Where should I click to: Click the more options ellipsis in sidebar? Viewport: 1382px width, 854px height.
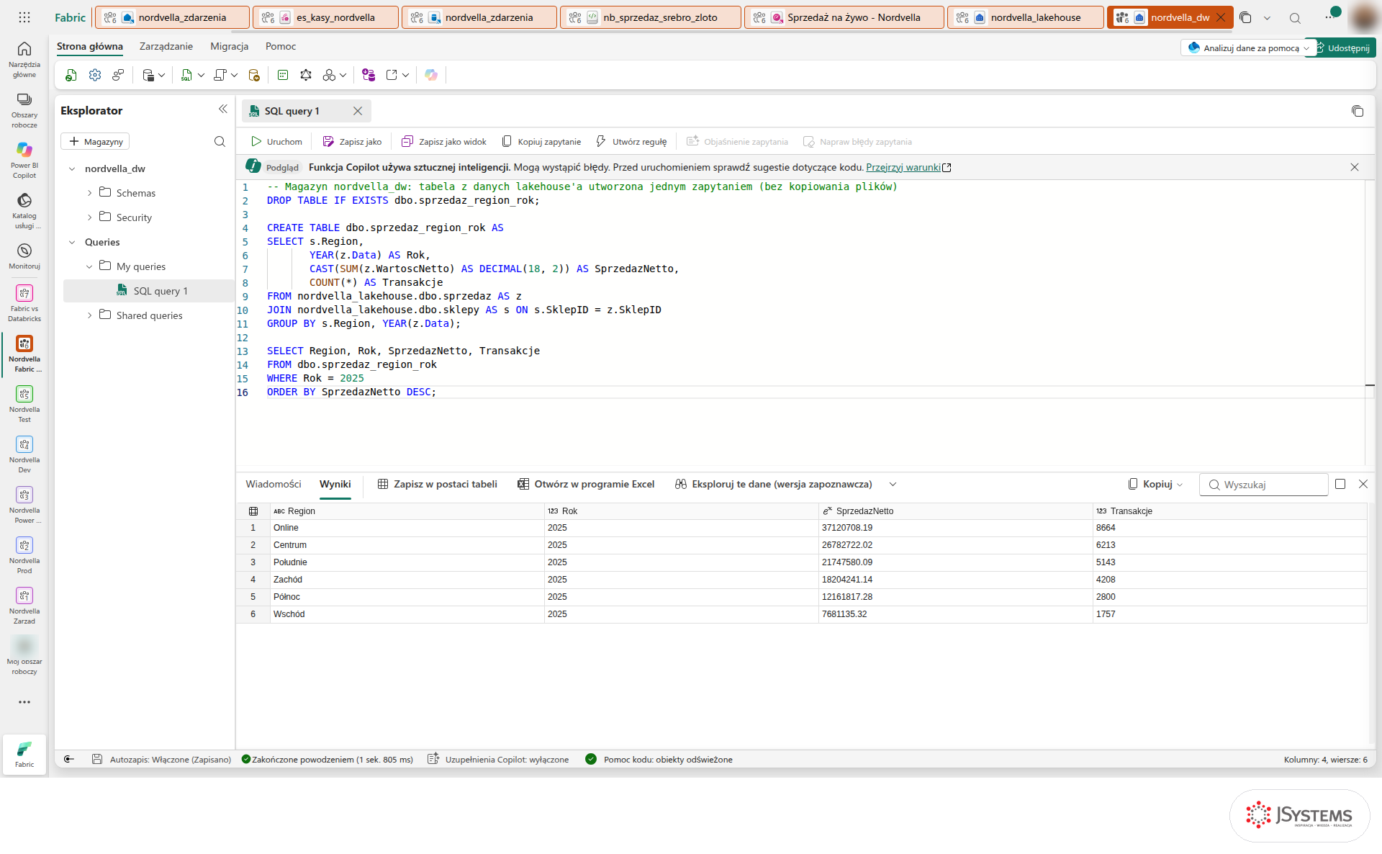(24, 702)
